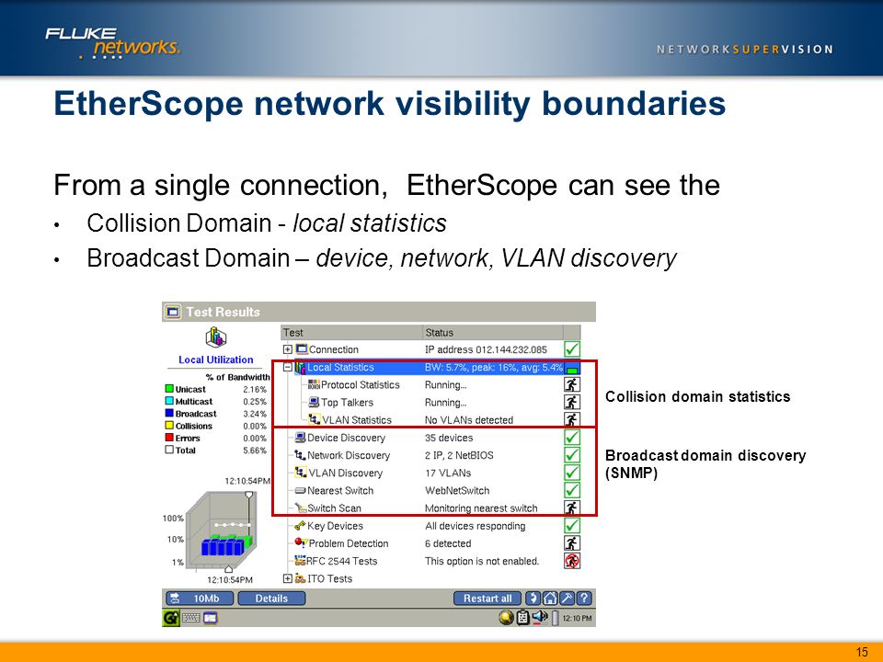883x662 pixels.
Task: Click the VLAN Discovery row icon
Action: pos(301,473)
